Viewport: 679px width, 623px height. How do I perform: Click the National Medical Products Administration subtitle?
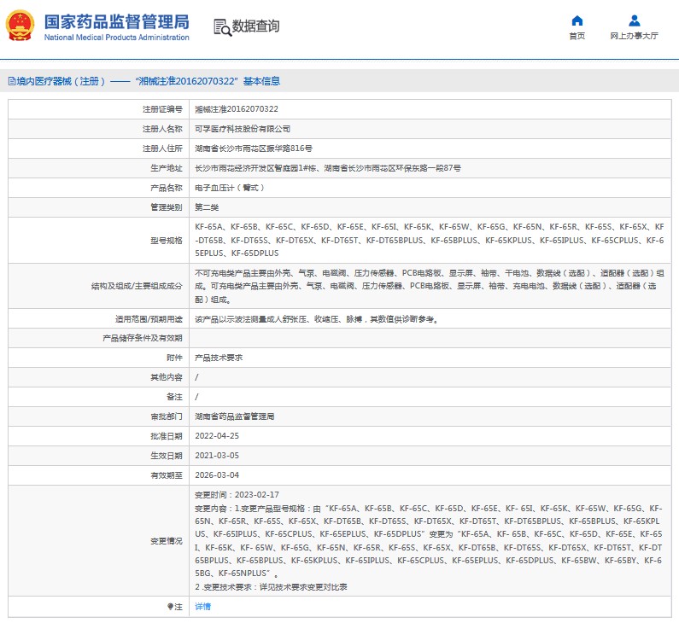coord(116,38)
